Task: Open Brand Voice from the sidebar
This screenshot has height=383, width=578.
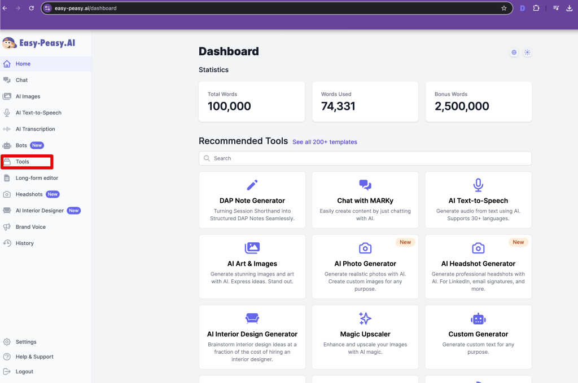Action: pos(30,227)
